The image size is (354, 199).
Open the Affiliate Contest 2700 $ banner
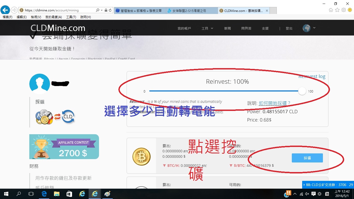64,147
